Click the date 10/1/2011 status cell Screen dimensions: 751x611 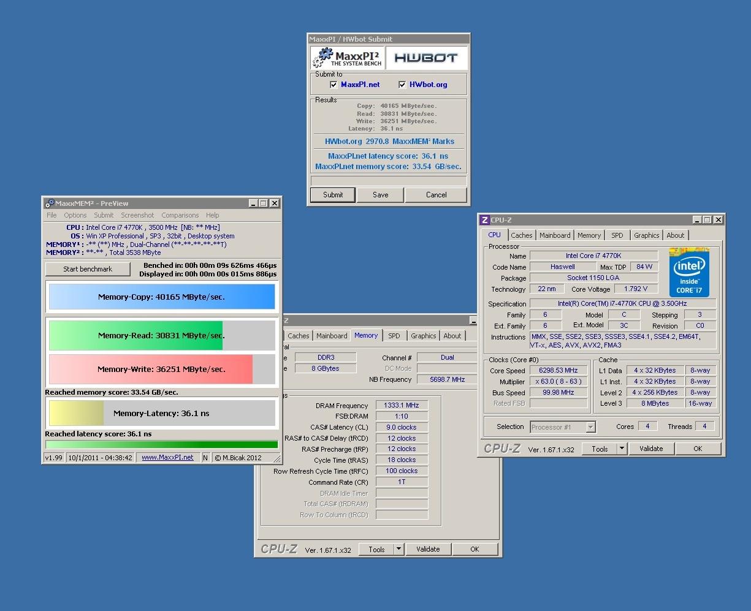click(100, 457)
